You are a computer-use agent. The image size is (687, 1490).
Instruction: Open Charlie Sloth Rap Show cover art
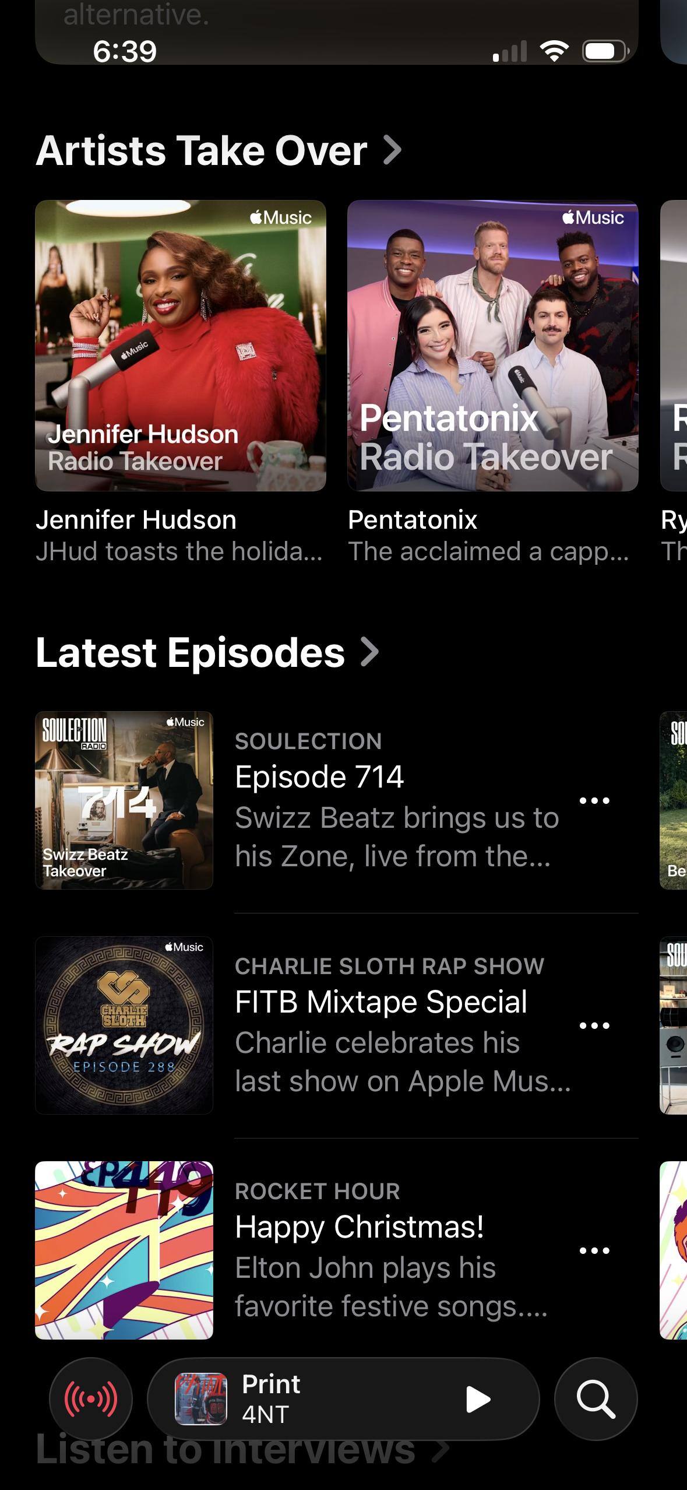click(x=124, y=1025)
